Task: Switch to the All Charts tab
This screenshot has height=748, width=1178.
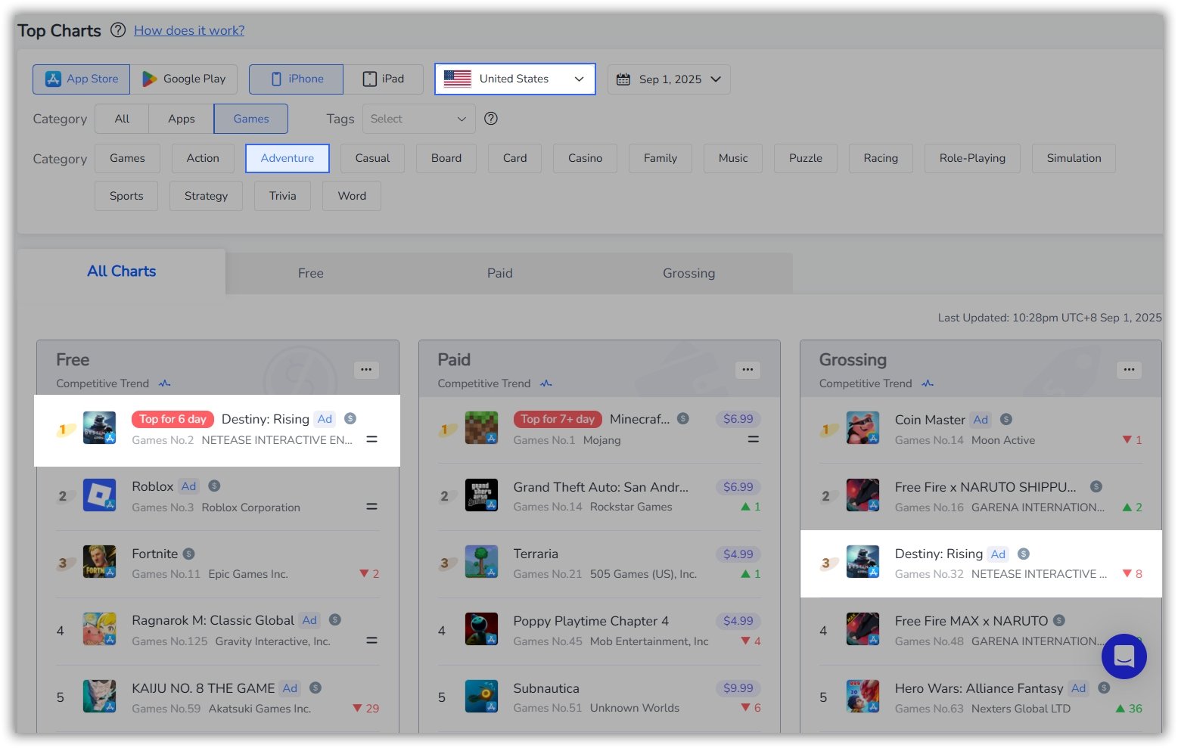Action: (122, 272)
